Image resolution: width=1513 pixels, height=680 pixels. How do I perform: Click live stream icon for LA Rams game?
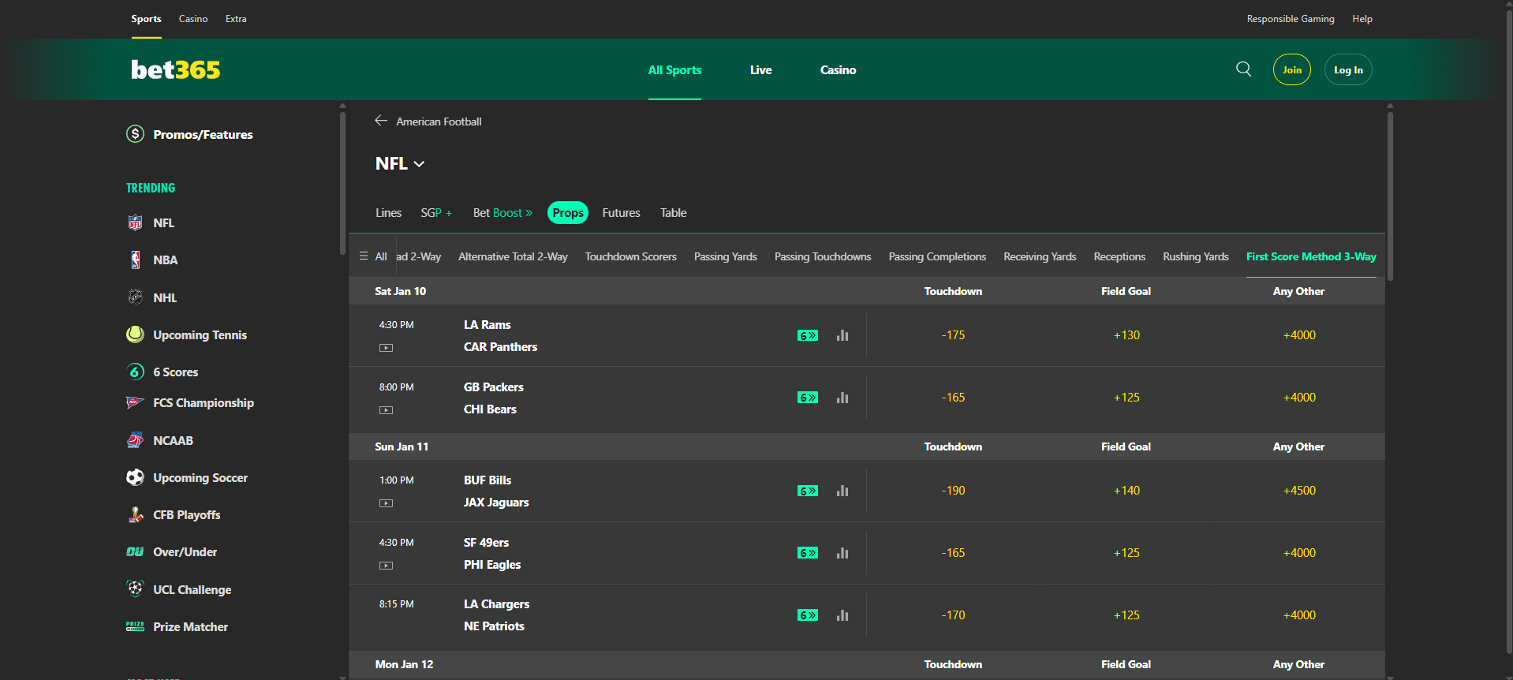[386, 348]
